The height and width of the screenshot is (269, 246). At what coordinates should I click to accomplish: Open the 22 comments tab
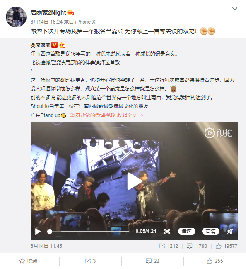[152, 261]
